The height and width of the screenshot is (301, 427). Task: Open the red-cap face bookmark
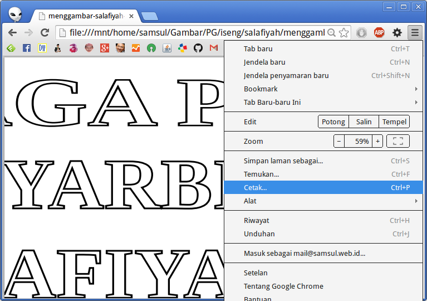(89, 48)
